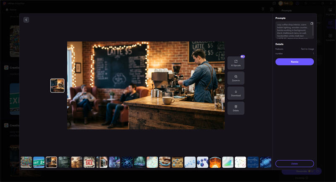Screen dimensions: 336x182
Task: Click the "Prompts" heading in side panel
Action: pyautogui.click(x=280, y=18)
